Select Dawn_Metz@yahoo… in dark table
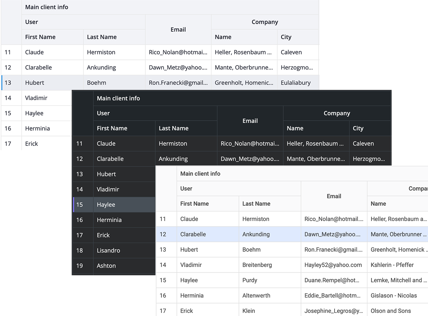 [250, 159]
